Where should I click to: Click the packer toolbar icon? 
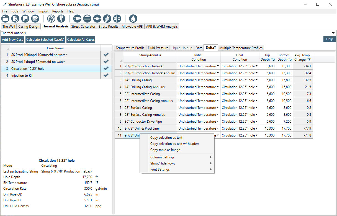pos(117,19)
